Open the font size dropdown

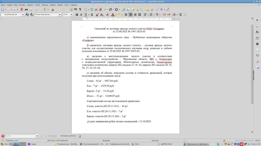72,15
